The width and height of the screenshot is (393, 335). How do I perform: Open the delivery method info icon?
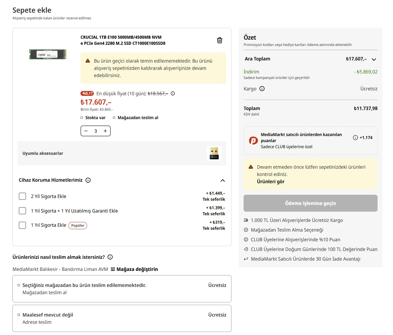(x=110, y=257)
